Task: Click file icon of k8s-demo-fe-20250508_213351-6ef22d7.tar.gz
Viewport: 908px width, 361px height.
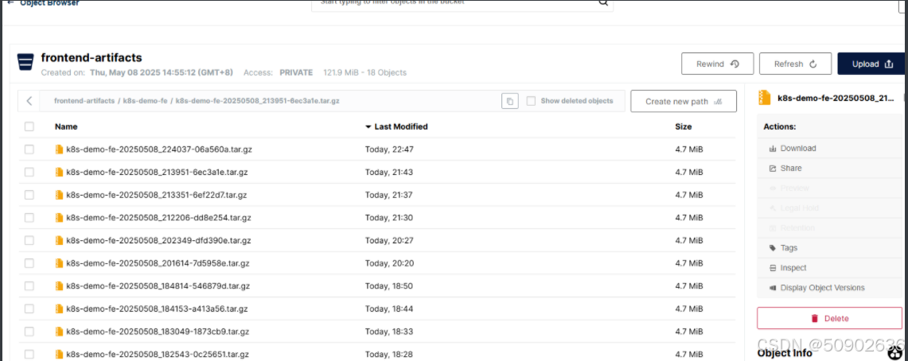Action: pyautogui.click(x=59, y=195)
